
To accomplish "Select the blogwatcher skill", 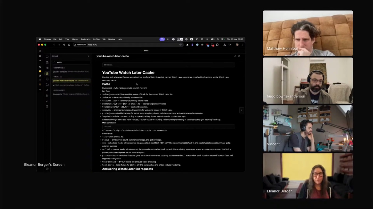I will (x=71, y=94).
